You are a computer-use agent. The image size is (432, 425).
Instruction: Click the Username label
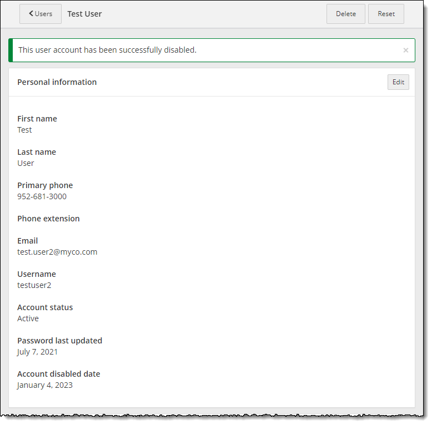37,274
